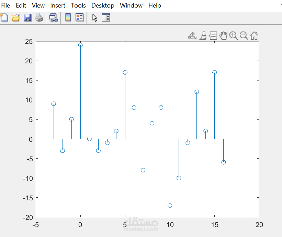
Task: Click the New Figure icon
Action: [4, 17]
